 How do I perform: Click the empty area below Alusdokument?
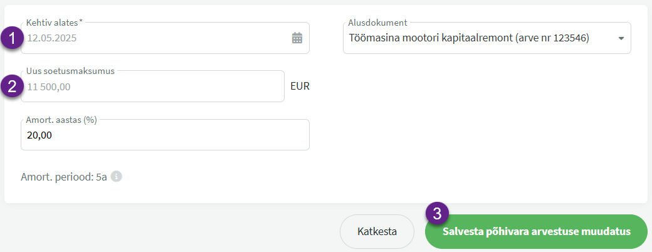tap(487, 125)
